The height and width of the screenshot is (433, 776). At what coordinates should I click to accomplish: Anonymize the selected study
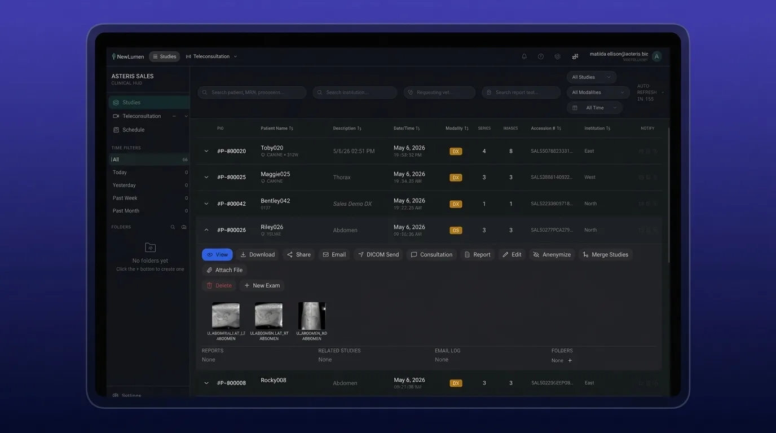coord(552,255)
